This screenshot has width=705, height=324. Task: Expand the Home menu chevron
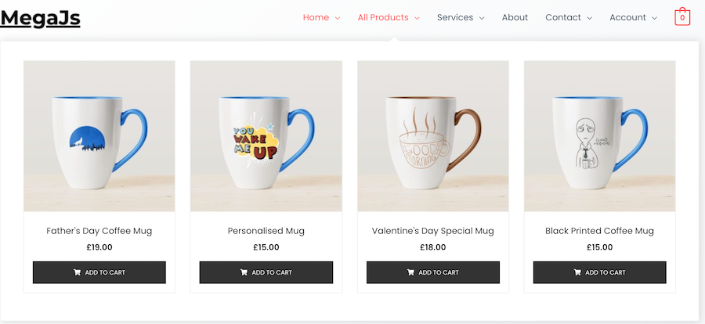tap(337, 18)
